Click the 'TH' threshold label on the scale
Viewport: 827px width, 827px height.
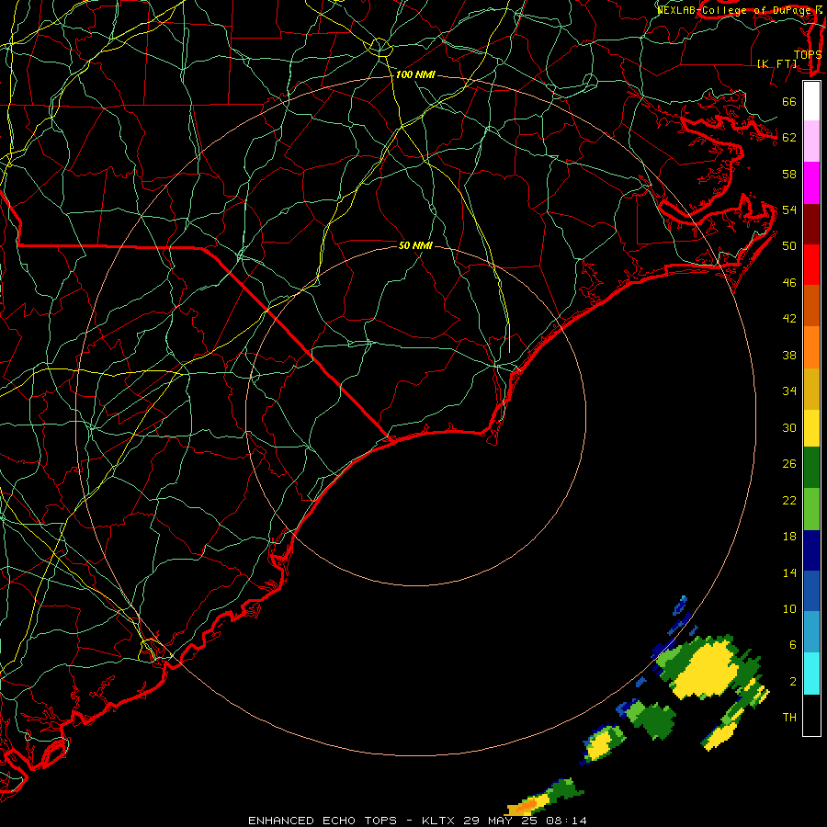pos(789,718)
